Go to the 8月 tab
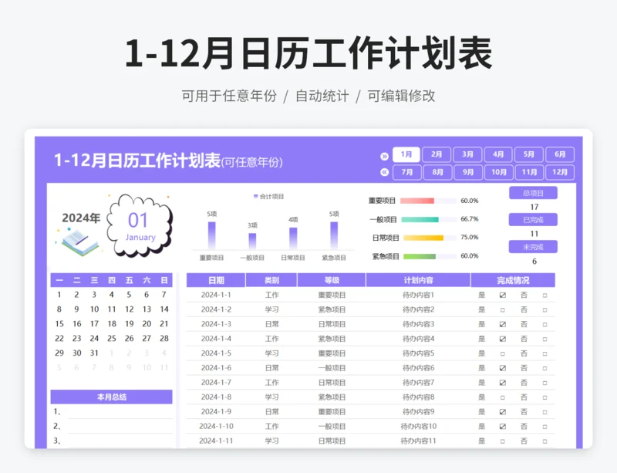Screen dimensions: 617x473 437,172
